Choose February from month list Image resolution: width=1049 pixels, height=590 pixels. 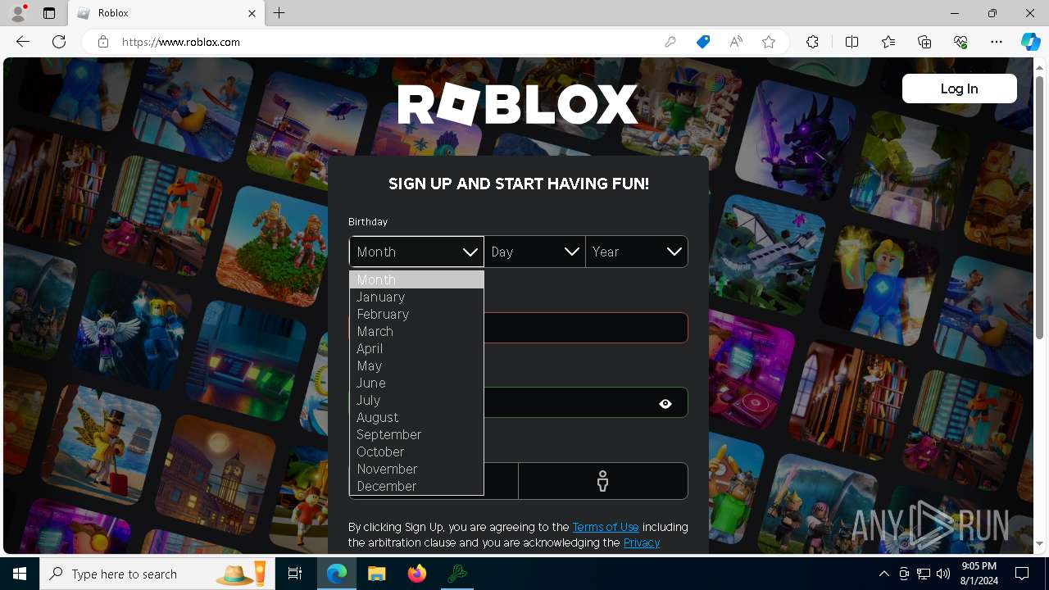(416, 315)
